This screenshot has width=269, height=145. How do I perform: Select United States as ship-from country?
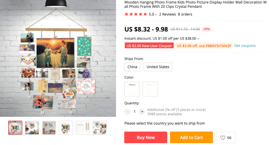pyautogui.click(x=158, y=67)
